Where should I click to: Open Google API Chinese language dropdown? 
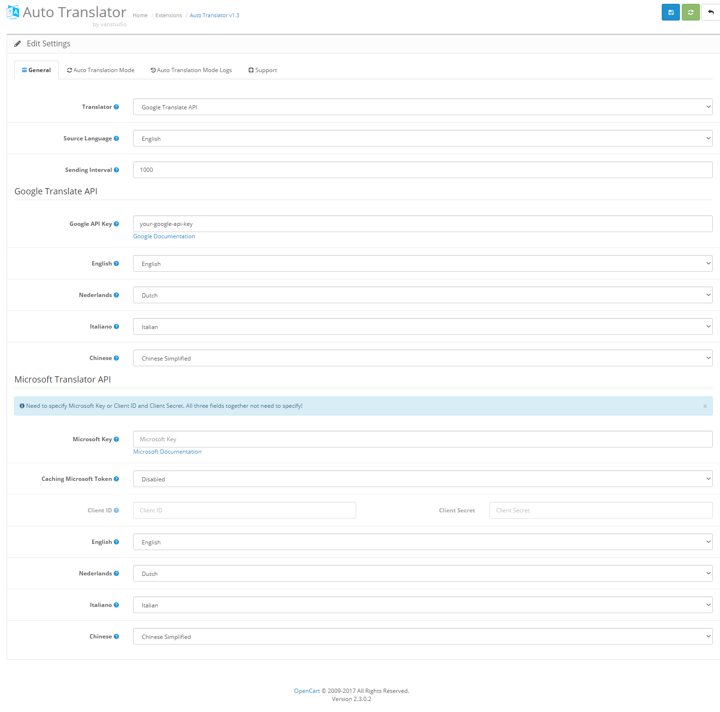click(423, 358)
